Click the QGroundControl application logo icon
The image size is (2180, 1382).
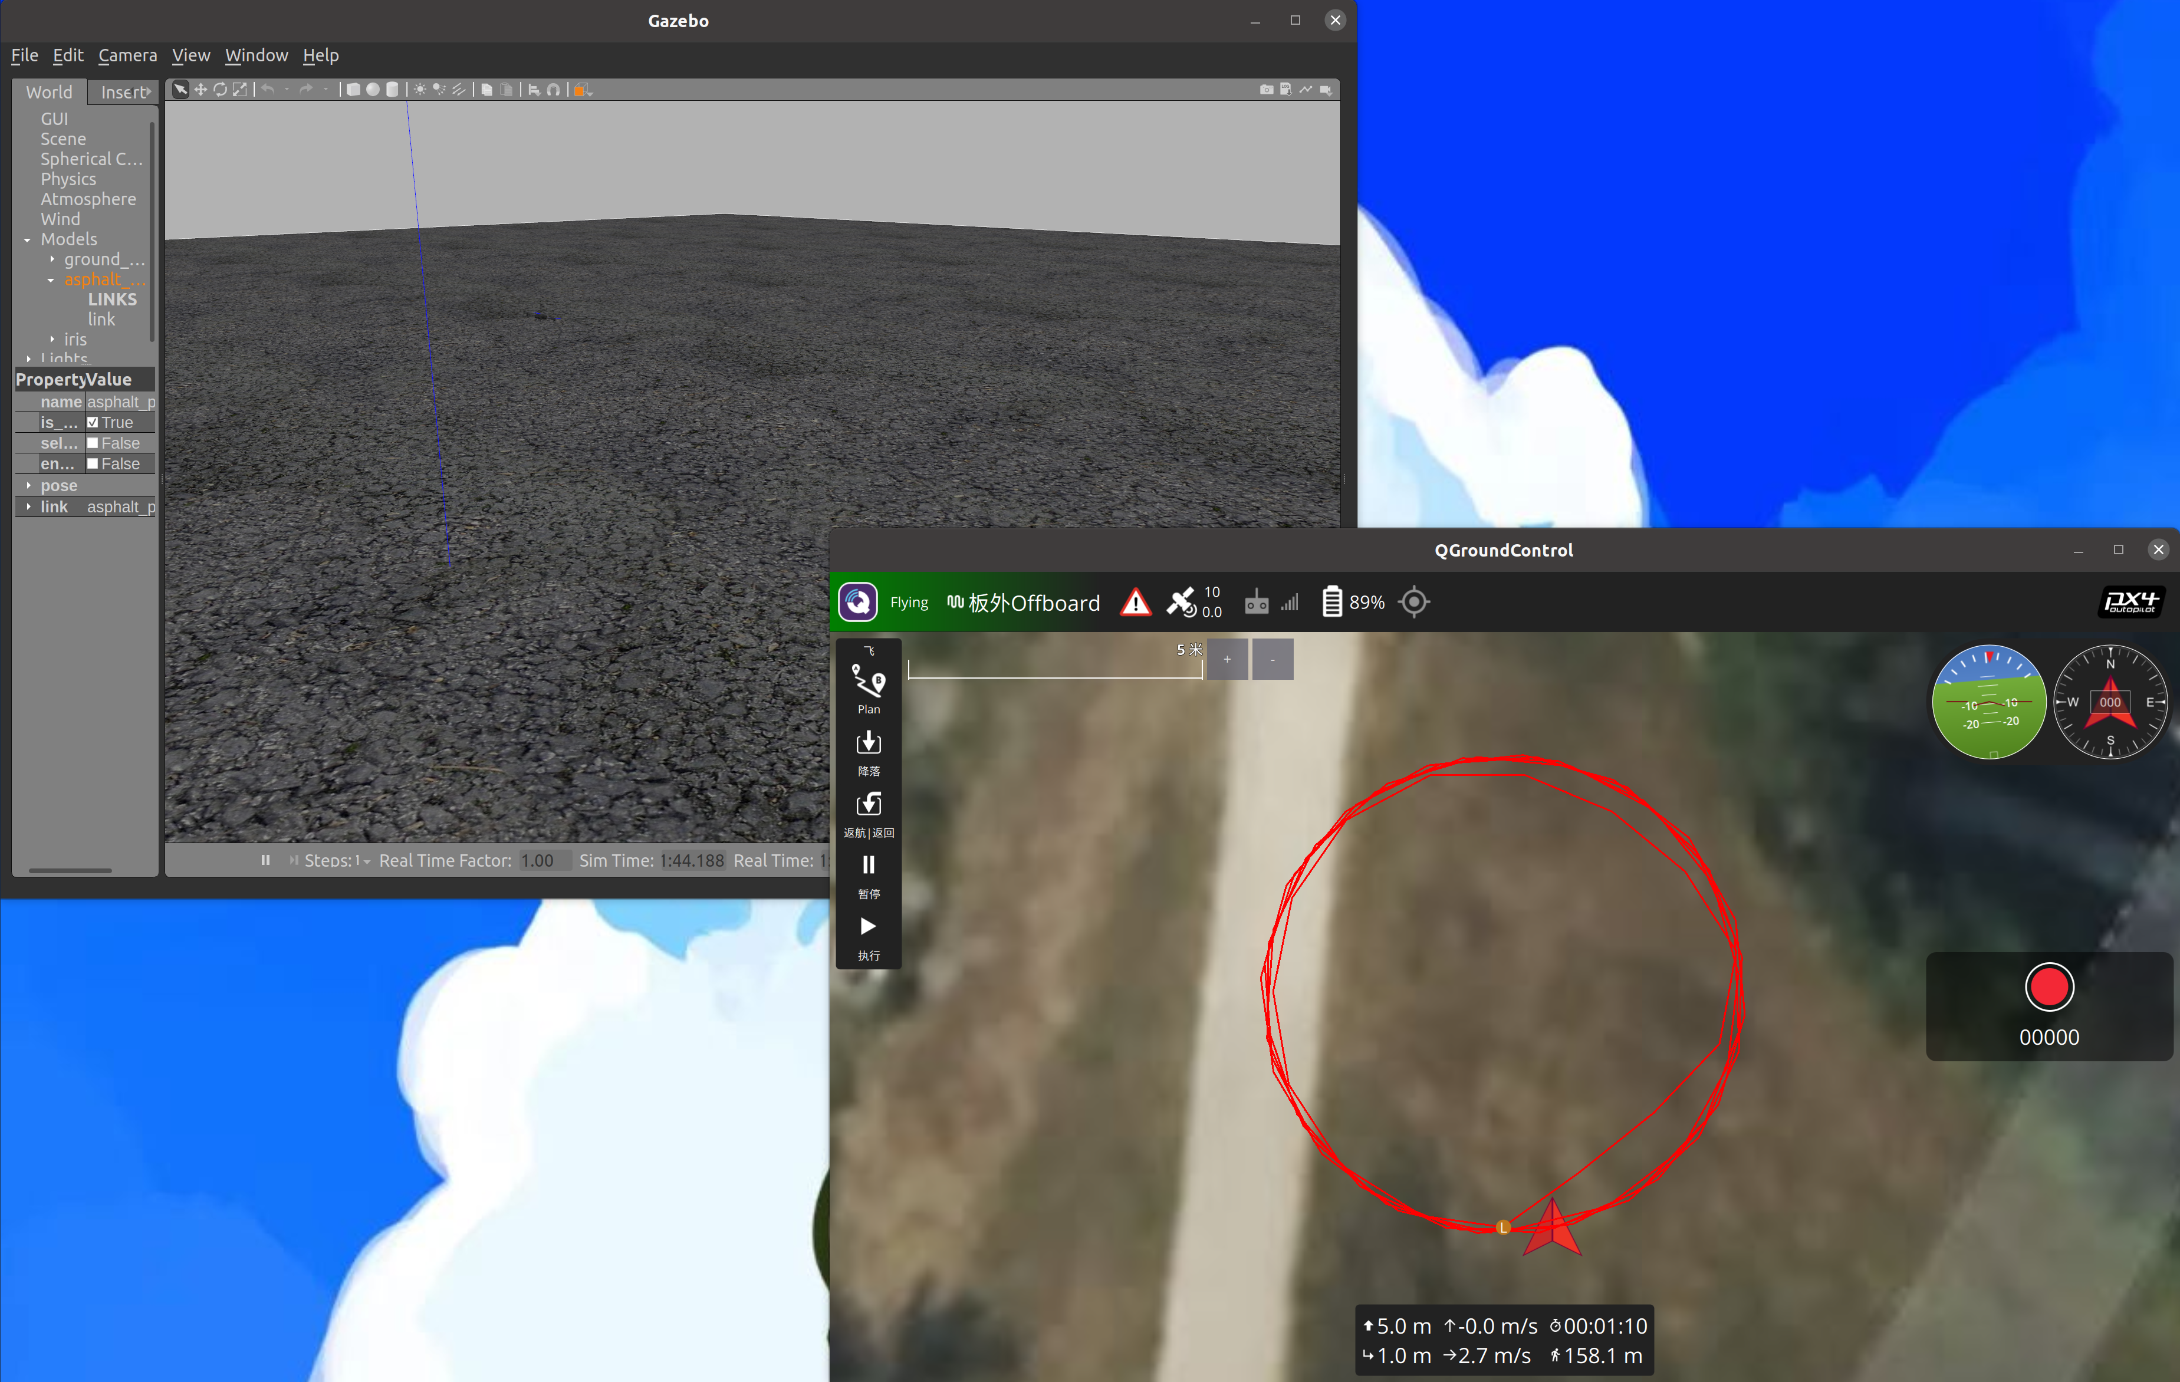pyautogui.click(x=857, y=603)
